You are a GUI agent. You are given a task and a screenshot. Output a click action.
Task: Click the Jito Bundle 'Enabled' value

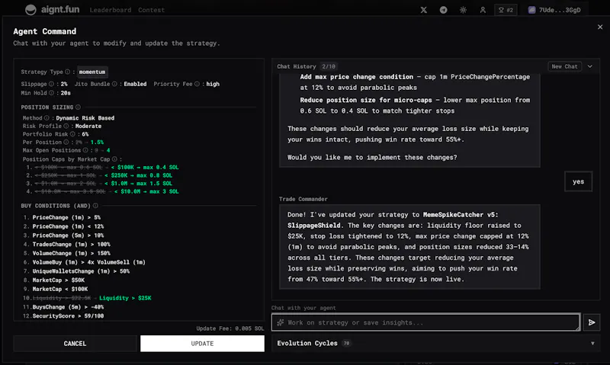[x=135, y=84]
